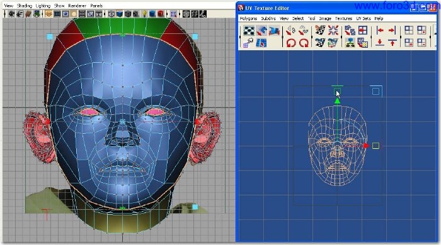The width and height of the screenshot is (441, 245).
Task: Toggle the gate mask circle icon
Action: 74,14
